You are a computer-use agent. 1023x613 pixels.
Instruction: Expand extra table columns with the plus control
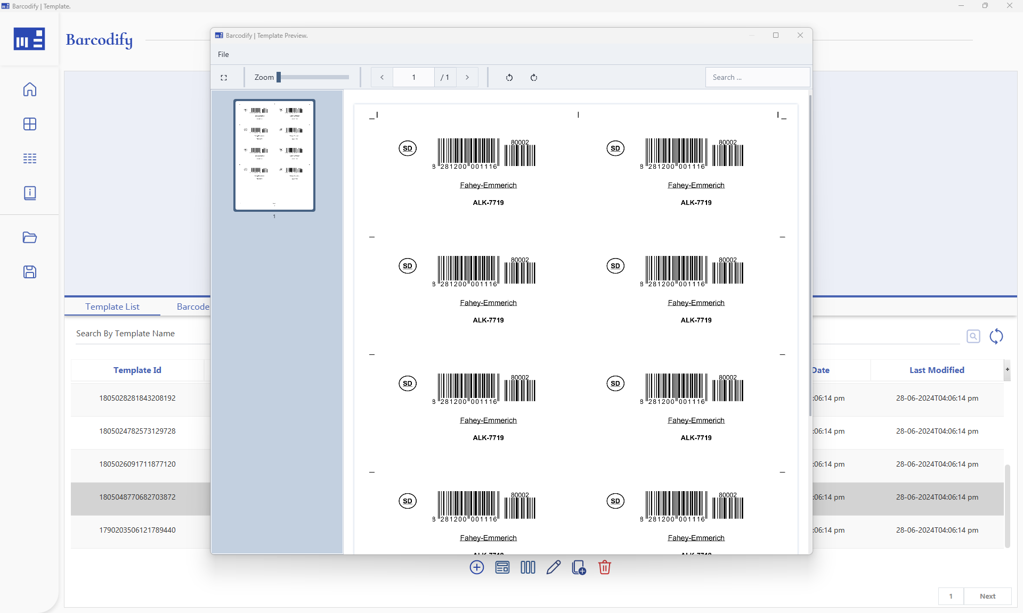point(1008,370)
